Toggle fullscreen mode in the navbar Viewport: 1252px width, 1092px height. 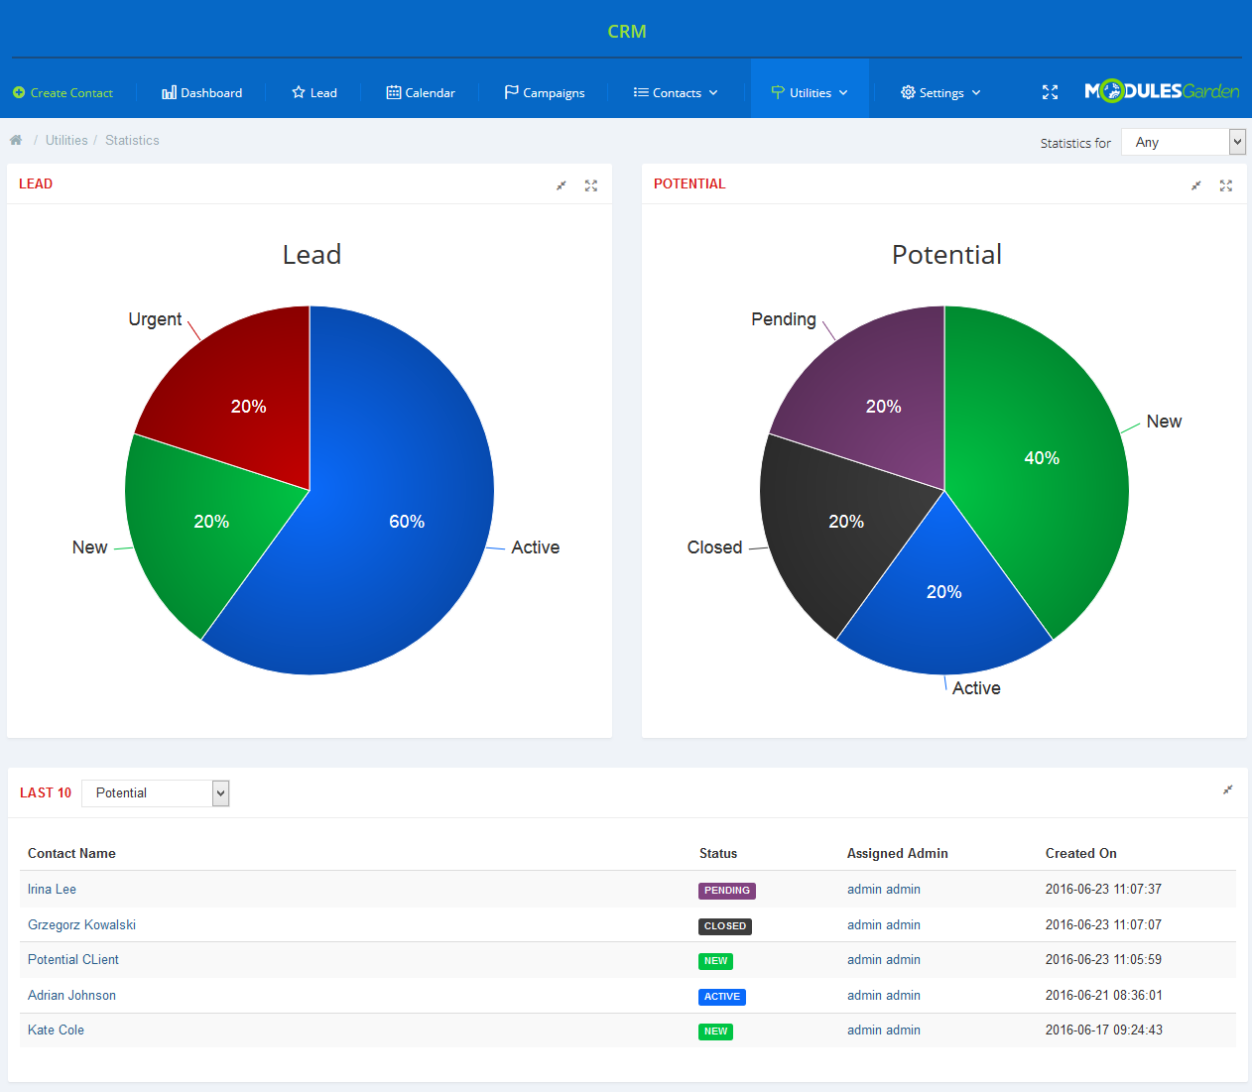coord(1051,92)
